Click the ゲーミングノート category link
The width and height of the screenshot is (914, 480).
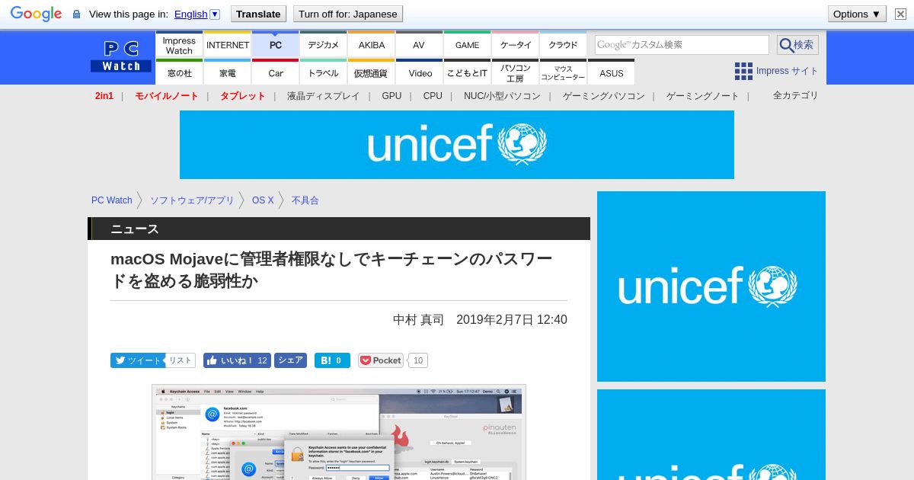(702, 96)
